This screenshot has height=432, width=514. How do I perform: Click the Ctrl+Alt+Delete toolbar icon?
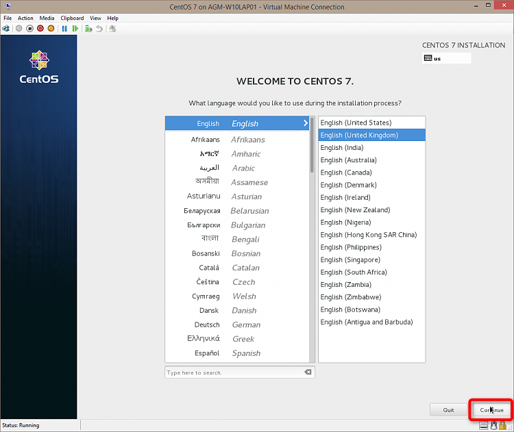tap(6, 29)
